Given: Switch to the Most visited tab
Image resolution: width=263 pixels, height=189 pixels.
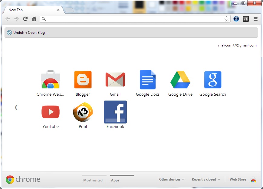Looking at the screenshot, I should tap(94, 180).
